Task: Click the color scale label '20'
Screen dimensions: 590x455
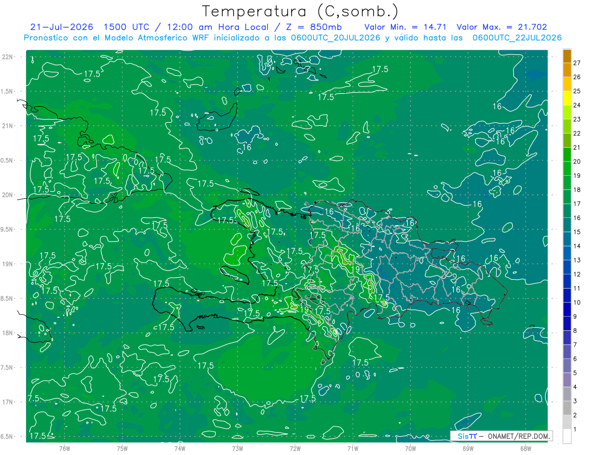Action: [x=577, y=161]
